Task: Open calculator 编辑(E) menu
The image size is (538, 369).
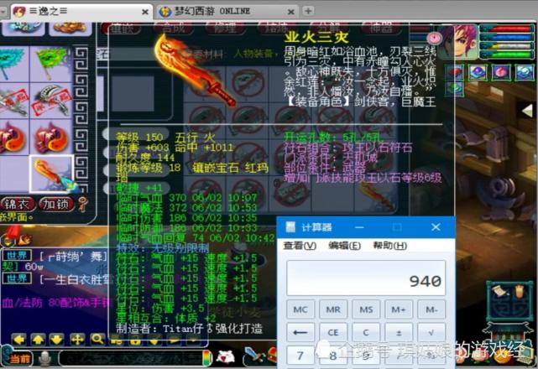Action: [344, 246]
